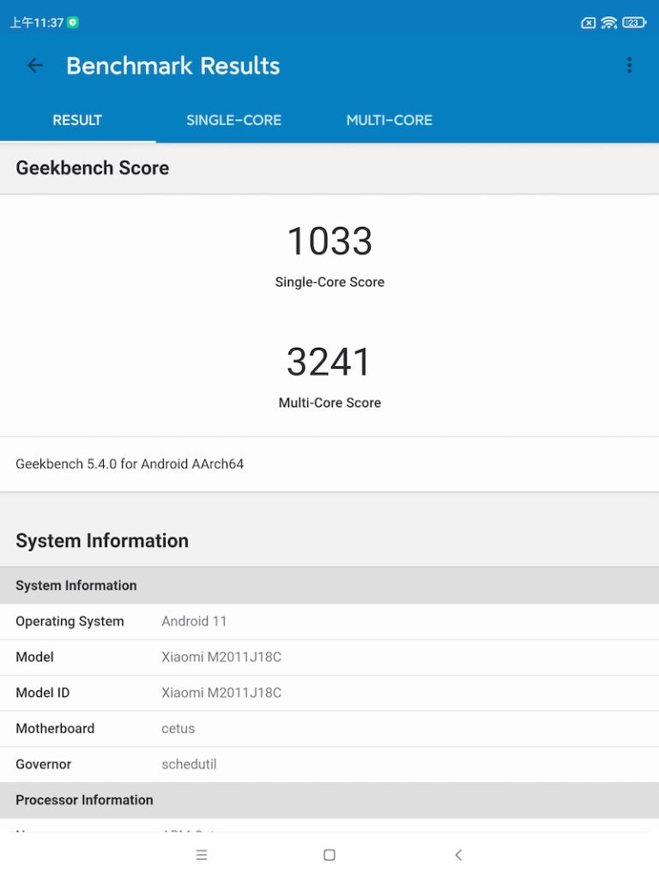Tap the Android back navigation chevron
Viewport: 659px width, 878px height.
point(458,855)
